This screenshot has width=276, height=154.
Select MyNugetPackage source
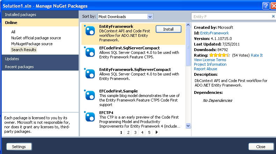[x=32, y=44]
